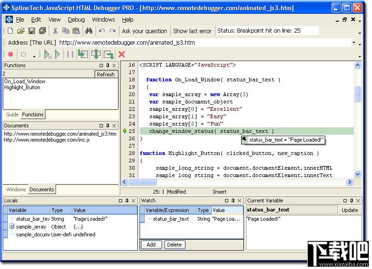Click Show last error button
This screenshot has height=269, width=372.
click(192, 31)
